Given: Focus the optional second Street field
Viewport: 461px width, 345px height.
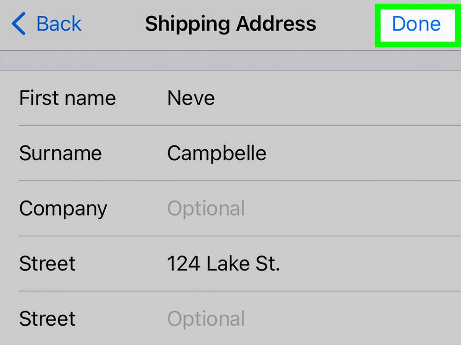Looking at the screenshot, I should click(206, 319).
